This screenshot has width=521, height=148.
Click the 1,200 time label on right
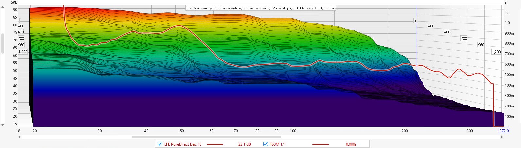pos(496,52)
